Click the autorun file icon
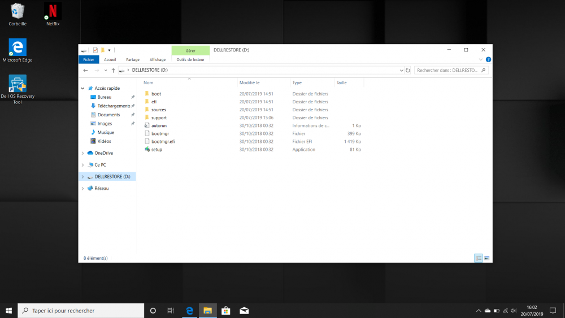The width and height of the screenshot is (565, 318). (x=147, y=125)
